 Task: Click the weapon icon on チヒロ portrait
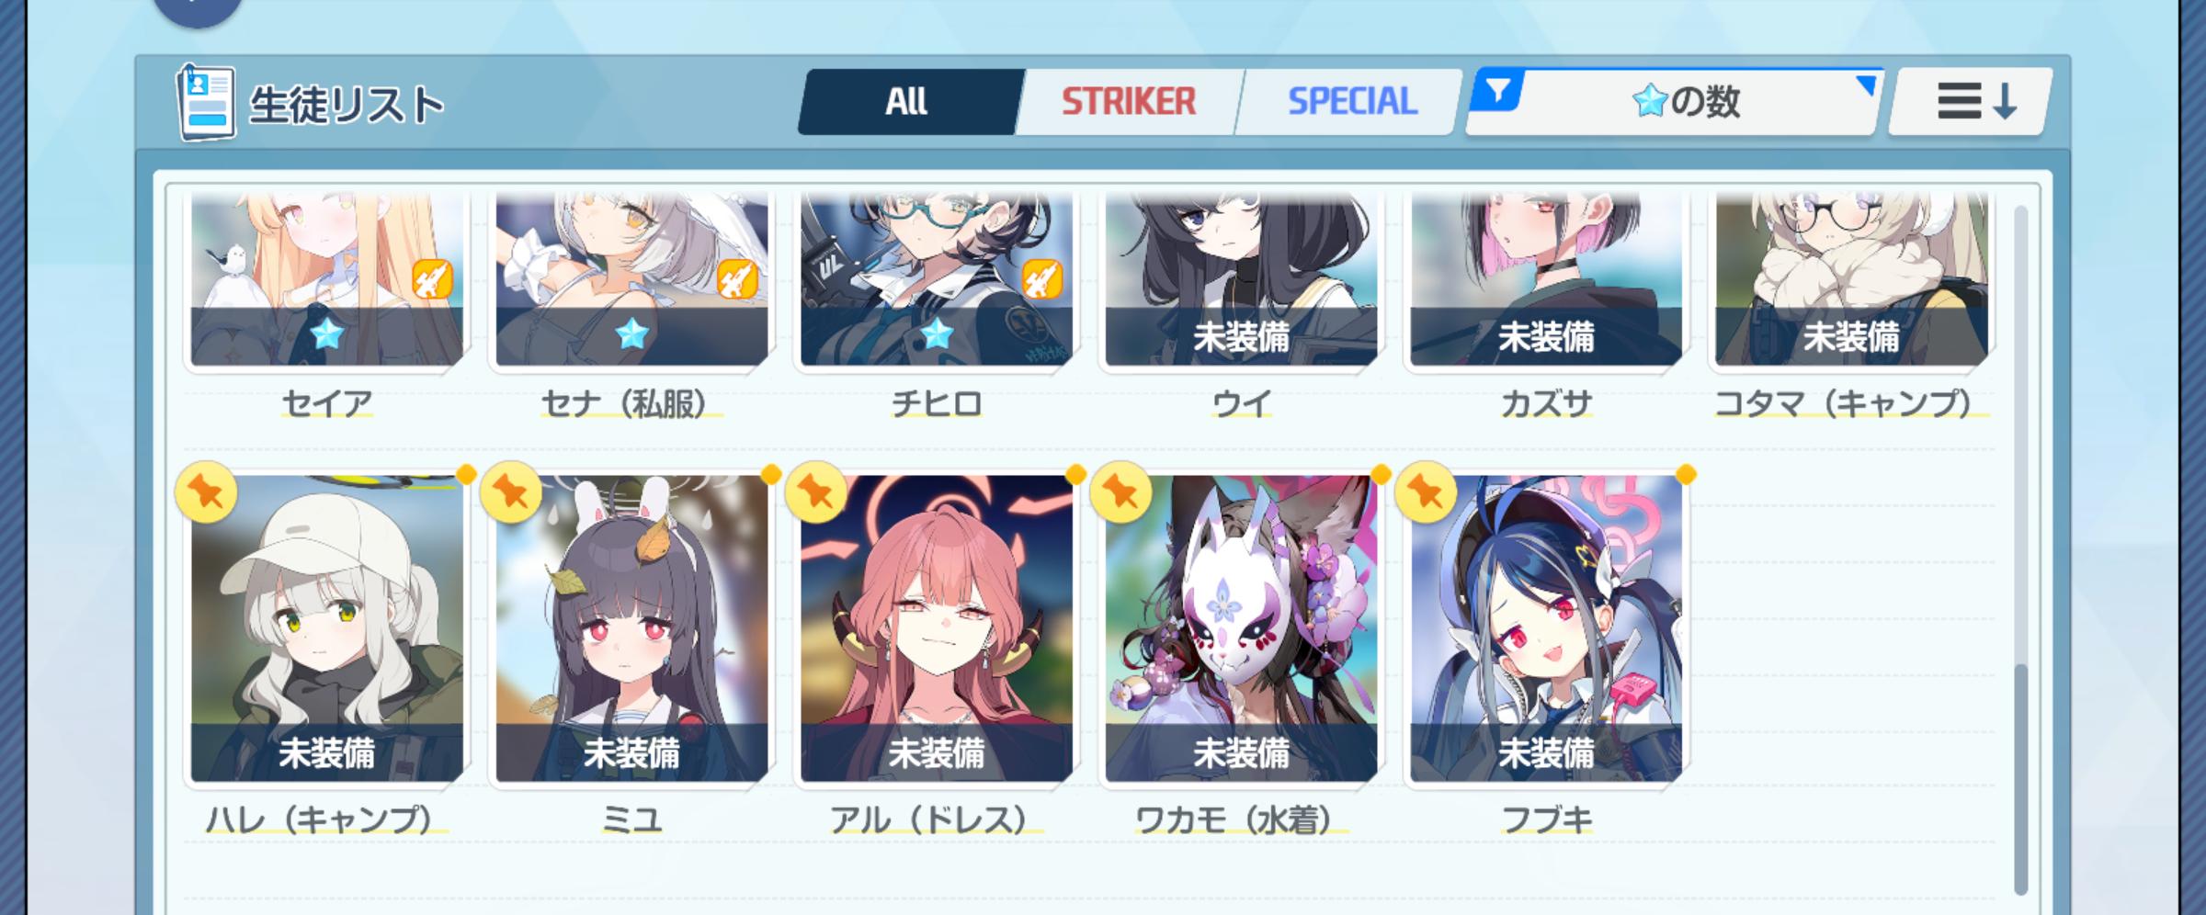tap(1042, 279)
